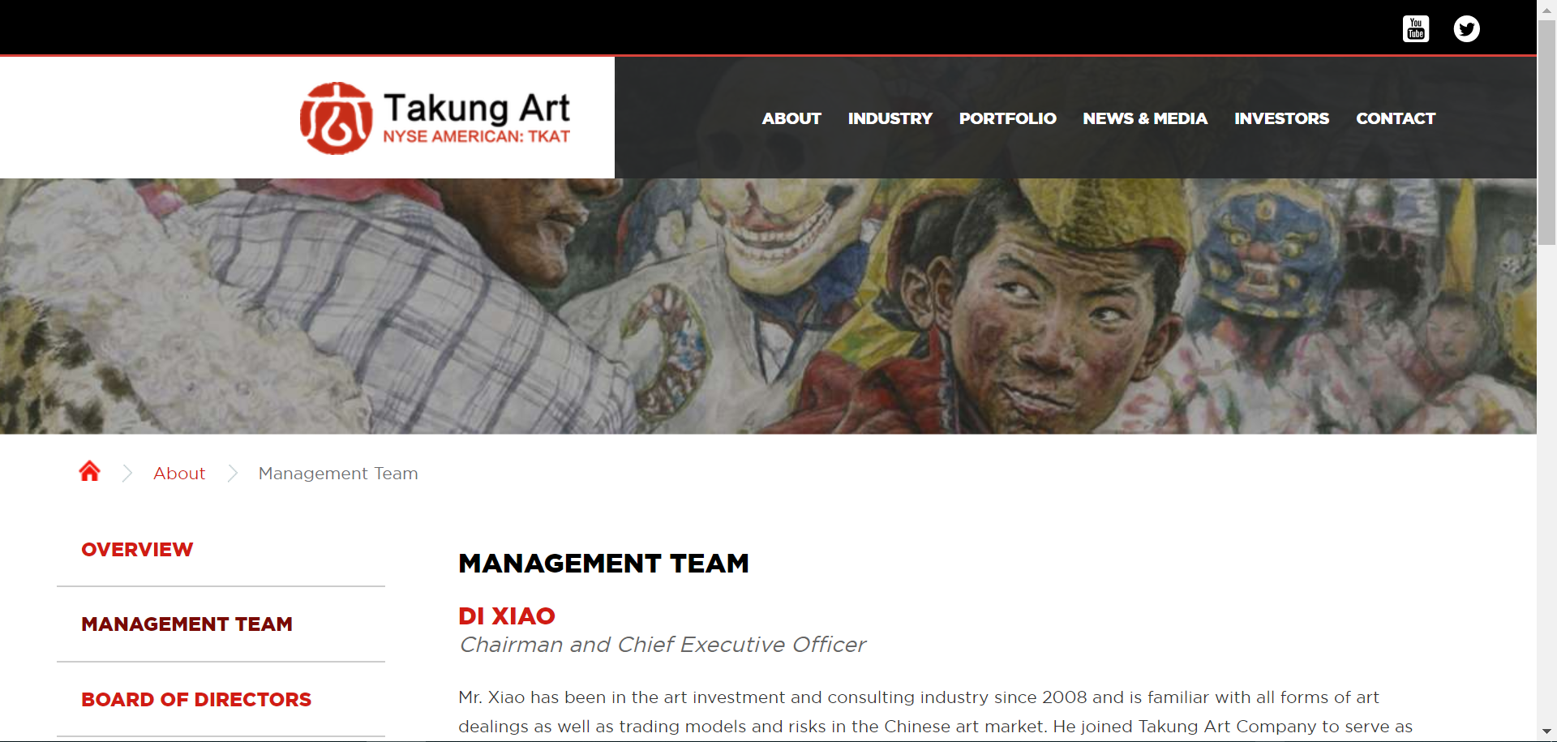Expand the INVESTORS menu item
Viewport: 1557px width, 742px height.
click(x=1282, y=118)
